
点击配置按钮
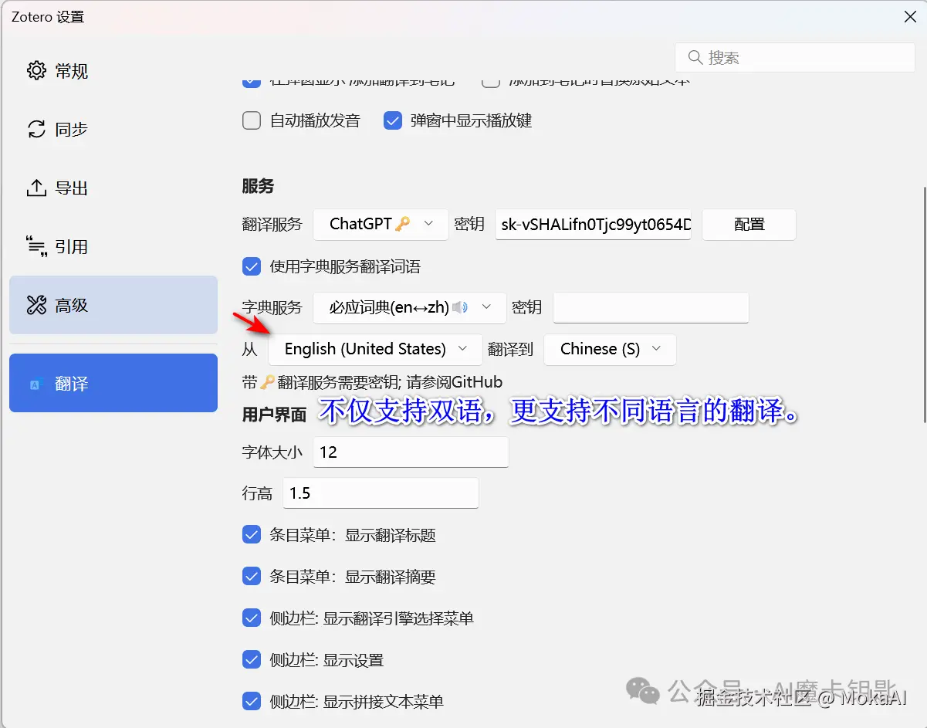748,224
